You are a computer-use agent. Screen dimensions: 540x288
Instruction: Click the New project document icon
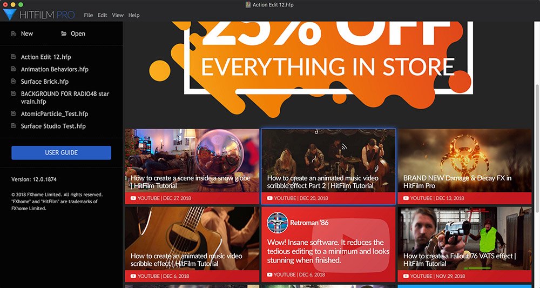[13, 34]
